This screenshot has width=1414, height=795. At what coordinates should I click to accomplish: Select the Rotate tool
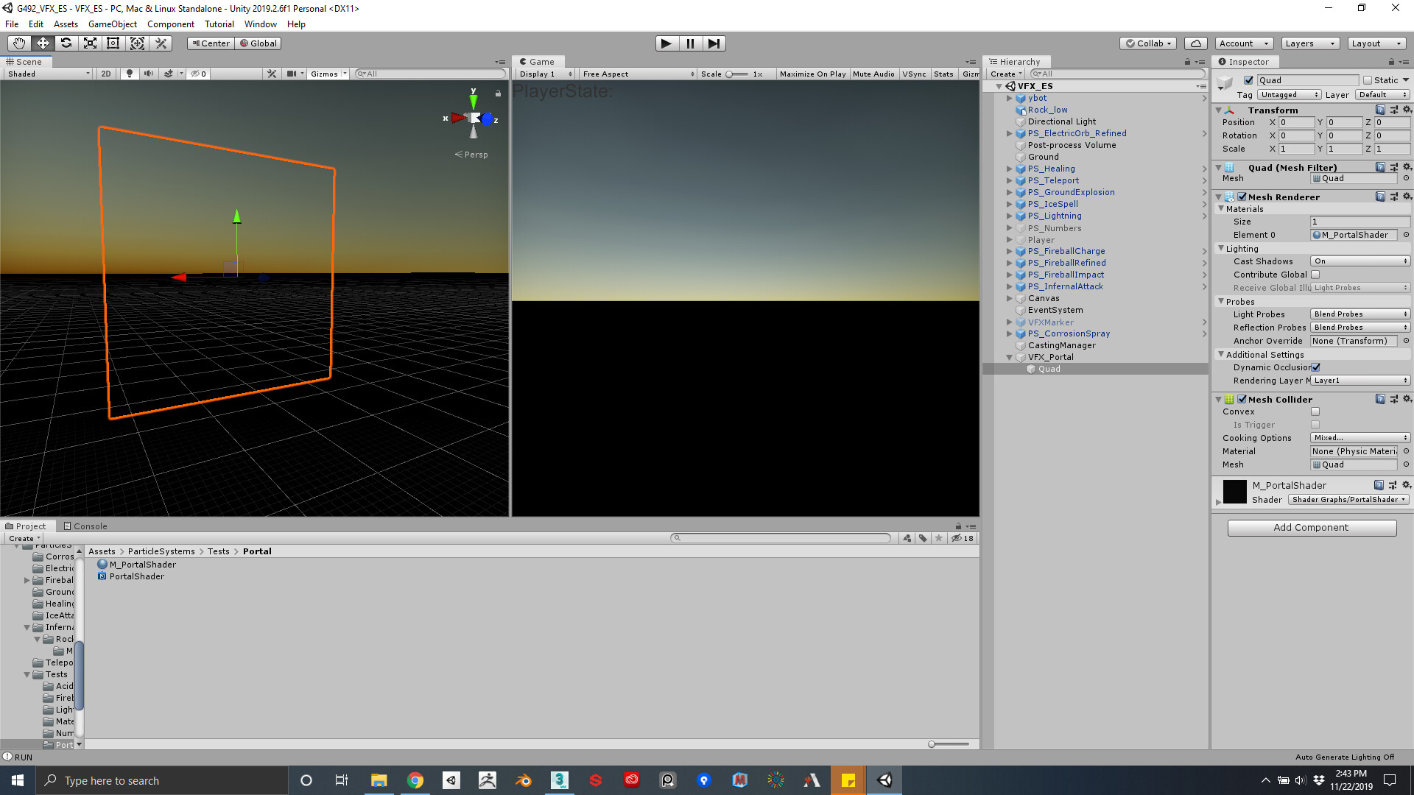66,43
